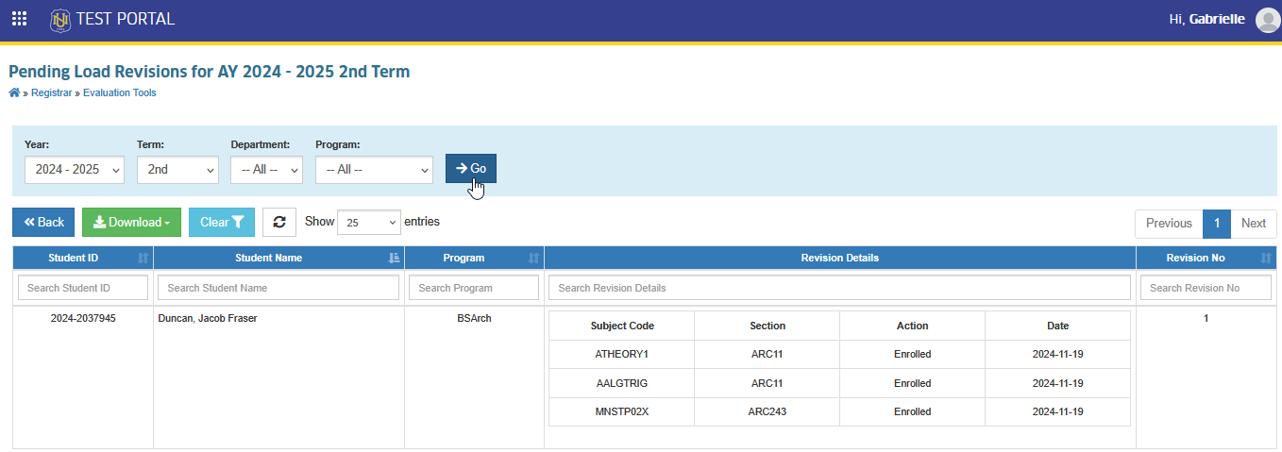The width and height of the screenshot is (1282, 452).
Task: Click the university logo in header
Action: click(60, 19)
